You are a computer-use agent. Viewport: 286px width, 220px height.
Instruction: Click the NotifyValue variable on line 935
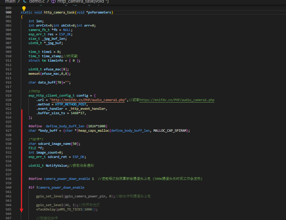point(56,166)
